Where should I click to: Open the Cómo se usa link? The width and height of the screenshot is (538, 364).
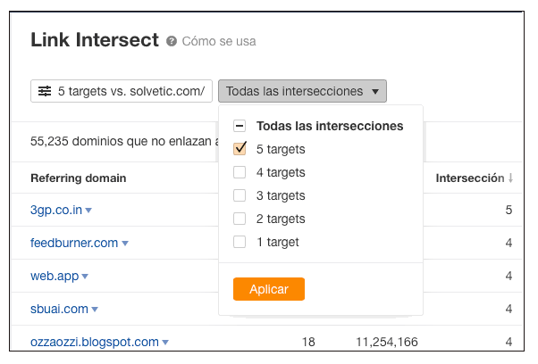pos(219,41)
